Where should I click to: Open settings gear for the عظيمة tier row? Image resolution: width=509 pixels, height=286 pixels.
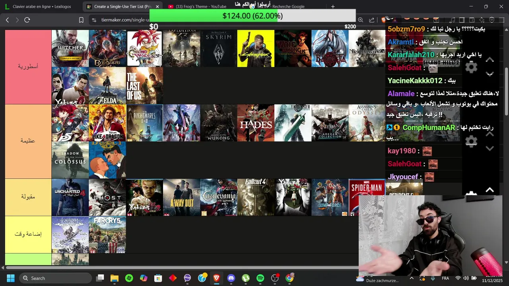pyautogui.click(x=471, y=141)
